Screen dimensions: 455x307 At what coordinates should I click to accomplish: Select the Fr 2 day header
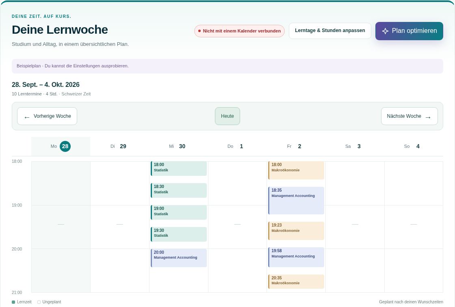tap(296, 146)
